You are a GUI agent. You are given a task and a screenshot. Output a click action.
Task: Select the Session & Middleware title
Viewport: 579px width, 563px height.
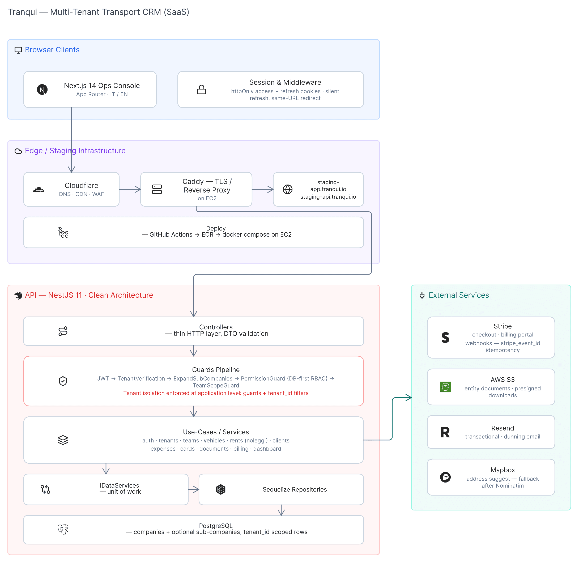285,82
